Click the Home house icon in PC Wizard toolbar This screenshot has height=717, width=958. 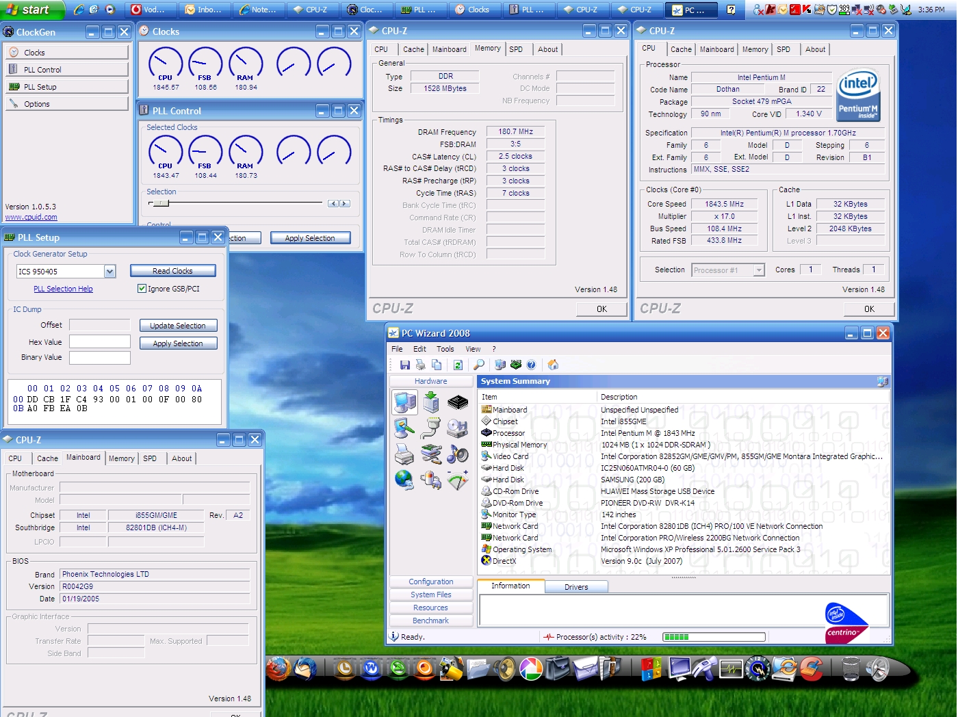(553, 365)
